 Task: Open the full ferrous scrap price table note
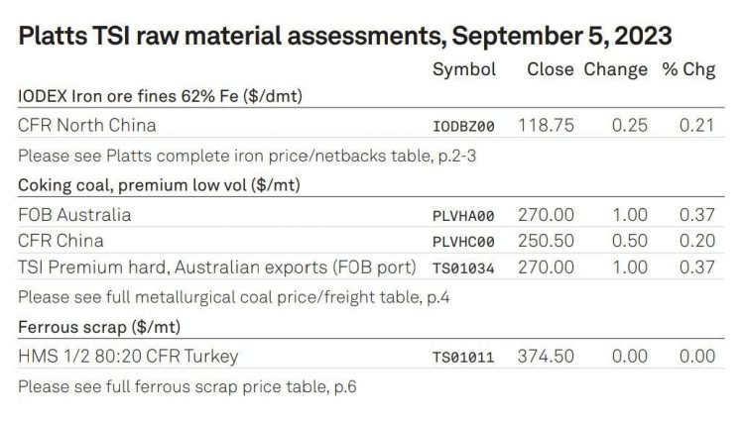click(x=186, y=386)
